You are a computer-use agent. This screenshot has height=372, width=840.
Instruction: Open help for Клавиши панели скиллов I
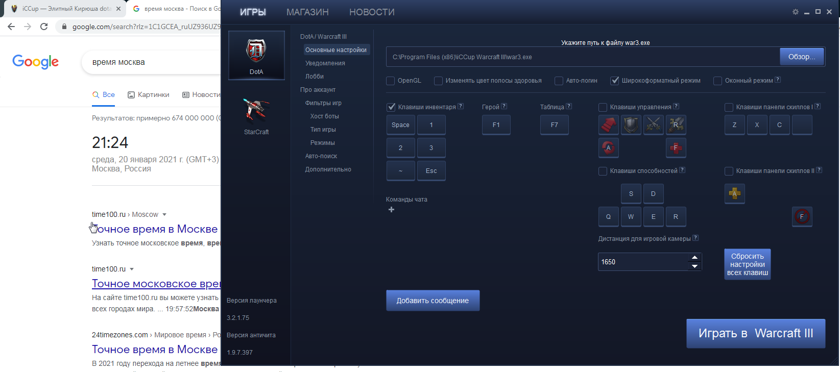click(x=818, y=106)
